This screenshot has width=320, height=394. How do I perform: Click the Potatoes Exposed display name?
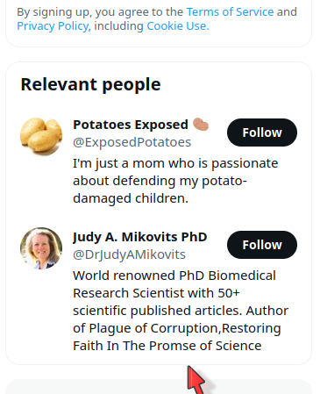point(131,125)
